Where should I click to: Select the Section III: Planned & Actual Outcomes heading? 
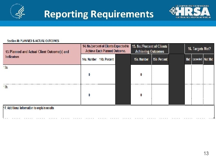33,41
